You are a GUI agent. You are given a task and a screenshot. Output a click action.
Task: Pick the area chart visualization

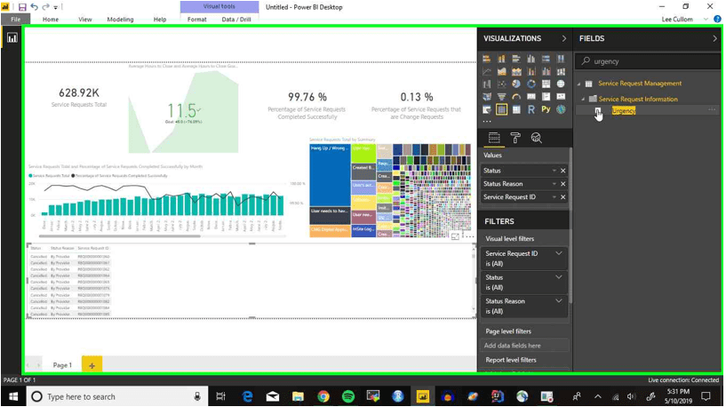tap(501, 71)
